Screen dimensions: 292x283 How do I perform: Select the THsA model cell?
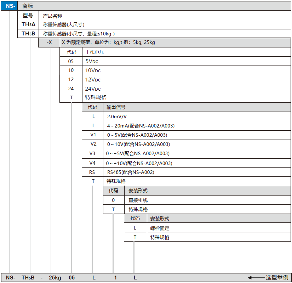coord(28,24)
